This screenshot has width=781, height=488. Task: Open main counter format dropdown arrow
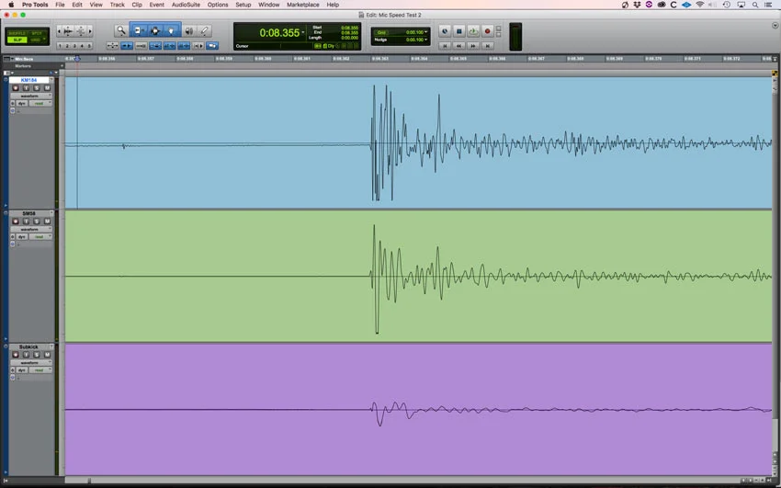[303, 33]
